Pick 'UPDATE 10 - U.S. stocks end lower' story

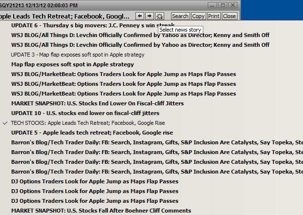(x=85, y=113)
